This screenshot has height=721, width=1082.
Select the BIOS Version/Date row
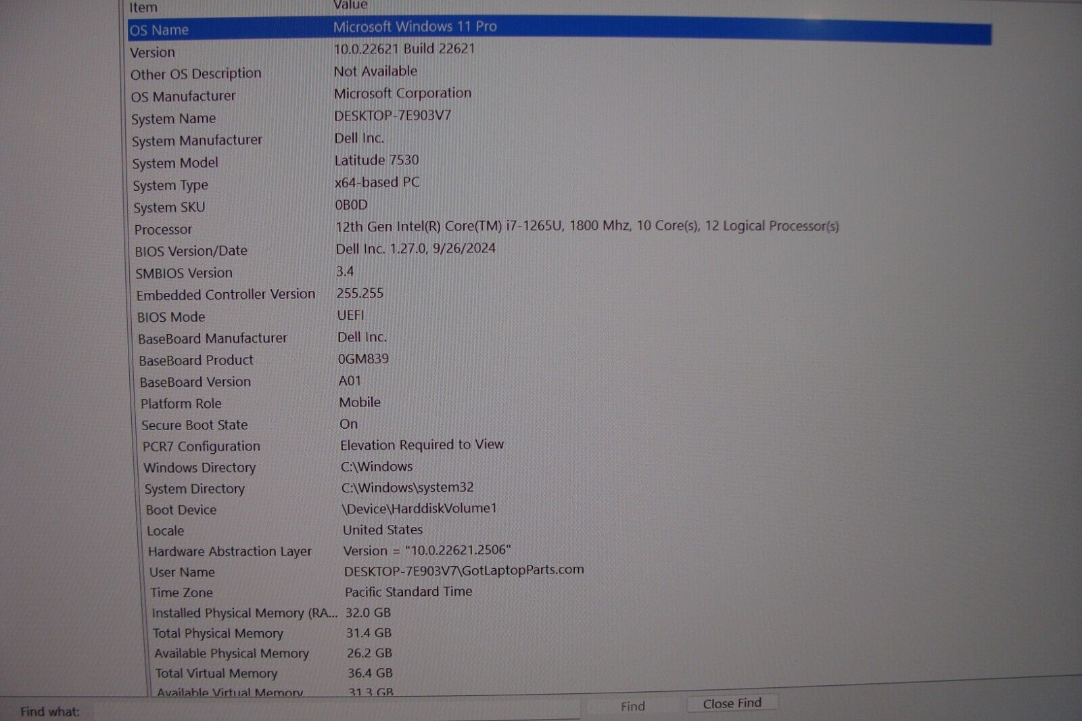point(191,251)
